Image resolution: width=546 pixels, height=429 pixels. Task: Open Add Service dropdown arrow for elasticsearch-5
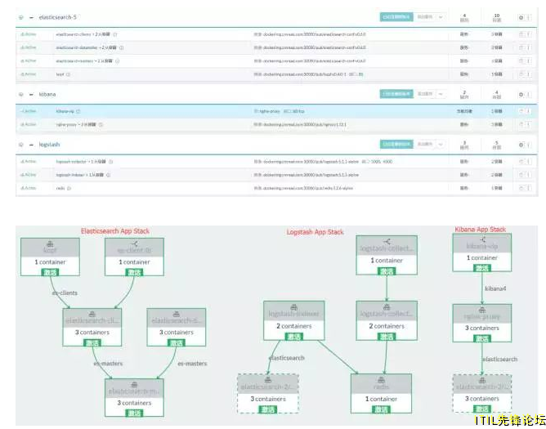coord(441,17)
